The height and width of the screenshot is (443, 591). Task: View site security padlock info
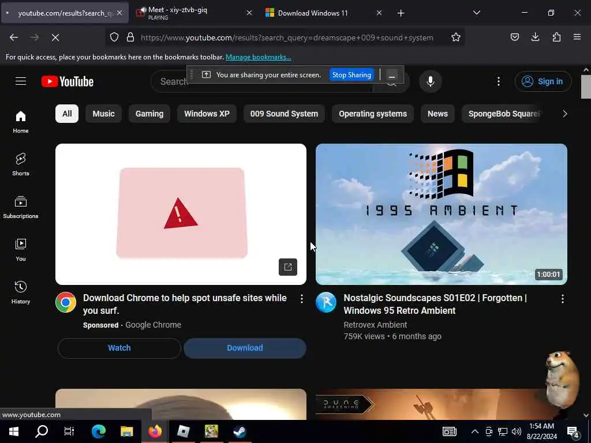pos(130,37)
